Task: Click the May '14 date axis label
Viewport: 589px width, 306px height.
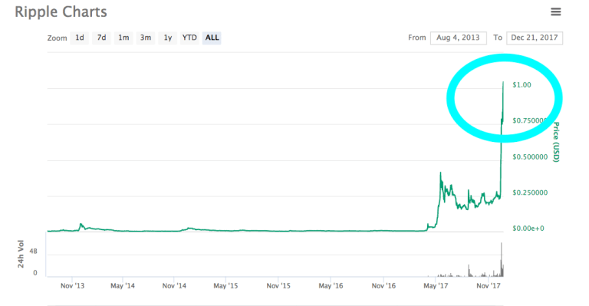Action: coord(123,286)
